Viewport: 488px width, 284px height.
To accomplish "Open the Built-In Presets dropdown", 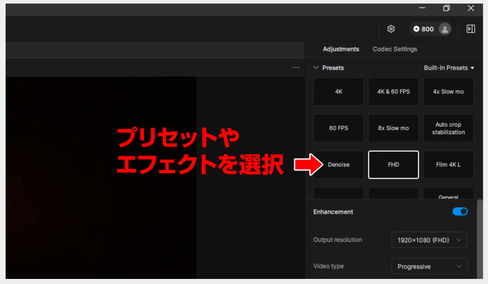I will click(448, 67).
